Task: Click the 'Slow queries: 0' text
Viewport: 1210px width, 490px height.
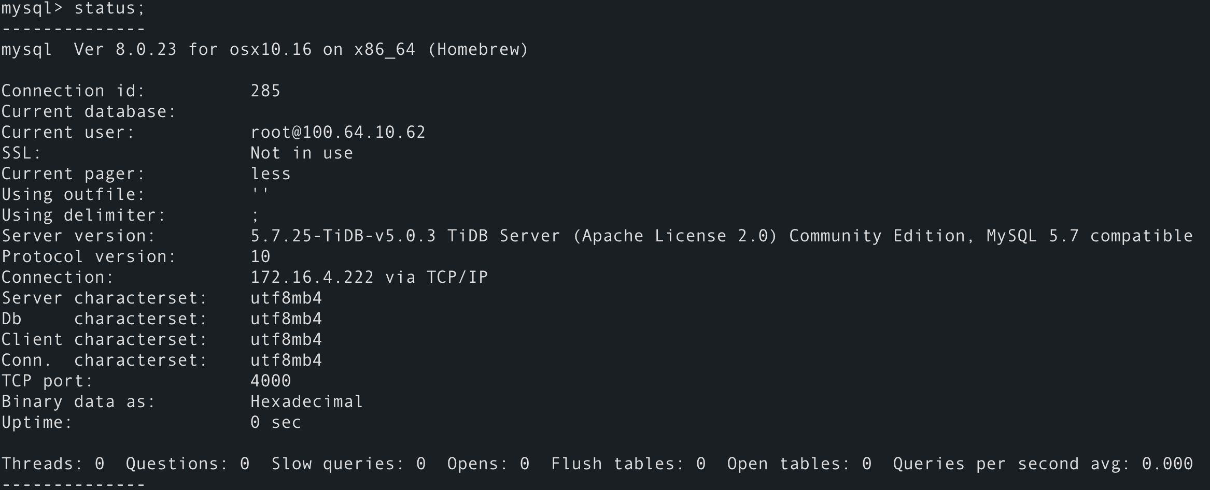Action: pos(348,464)
